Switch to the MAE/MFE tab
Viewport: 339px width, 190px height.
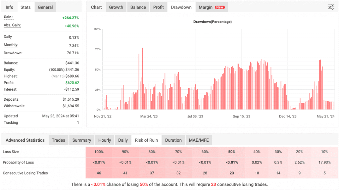click(x=199, y=140)
